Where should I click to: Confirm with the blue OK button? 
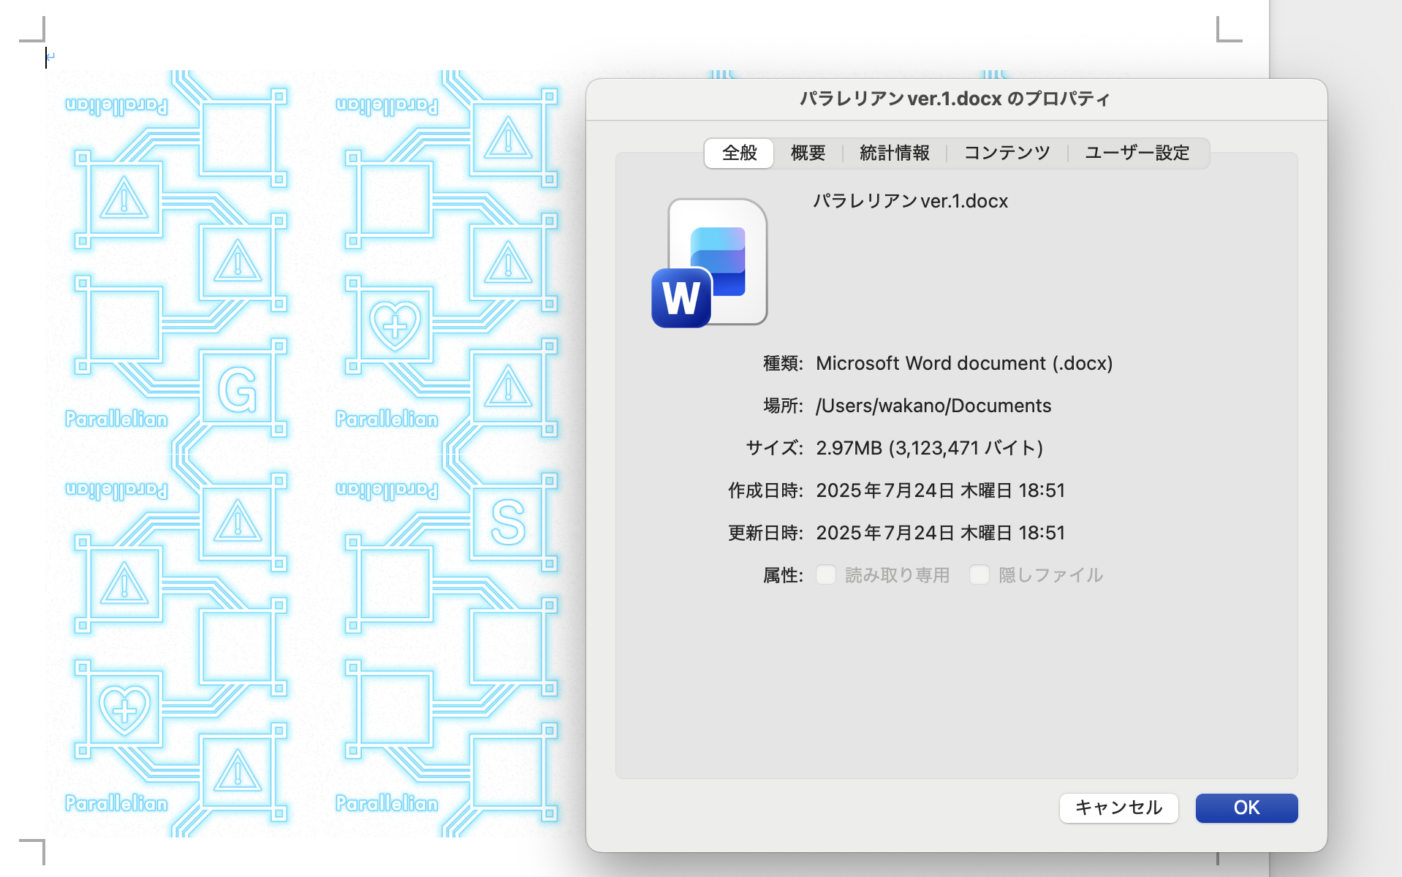[x=1246, y=808]
